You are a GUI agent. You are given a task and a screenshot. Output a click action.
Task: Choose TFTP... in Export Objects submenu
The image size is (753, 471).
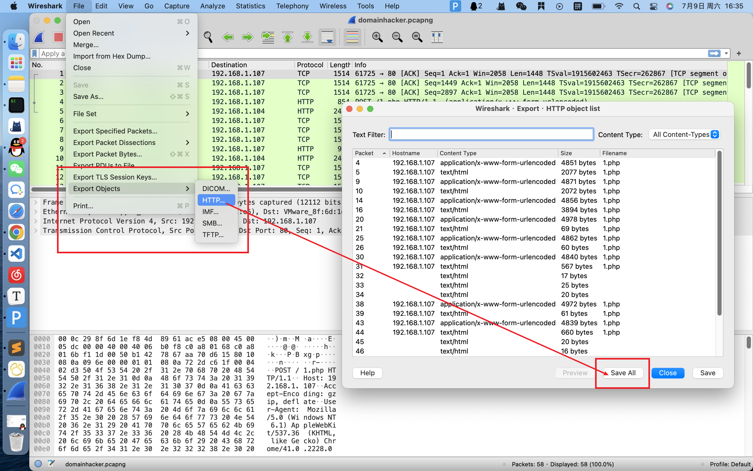click(216, 234)
